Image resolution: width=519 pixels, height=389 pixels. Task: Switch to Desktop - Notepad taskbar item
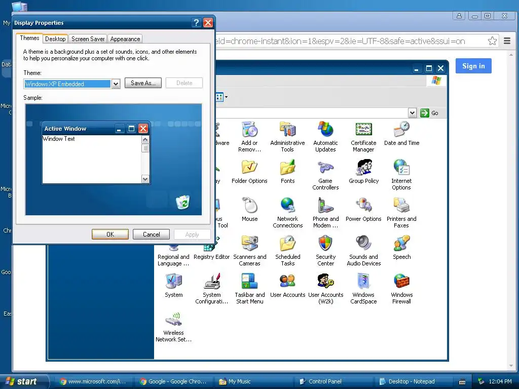[414, 381]
